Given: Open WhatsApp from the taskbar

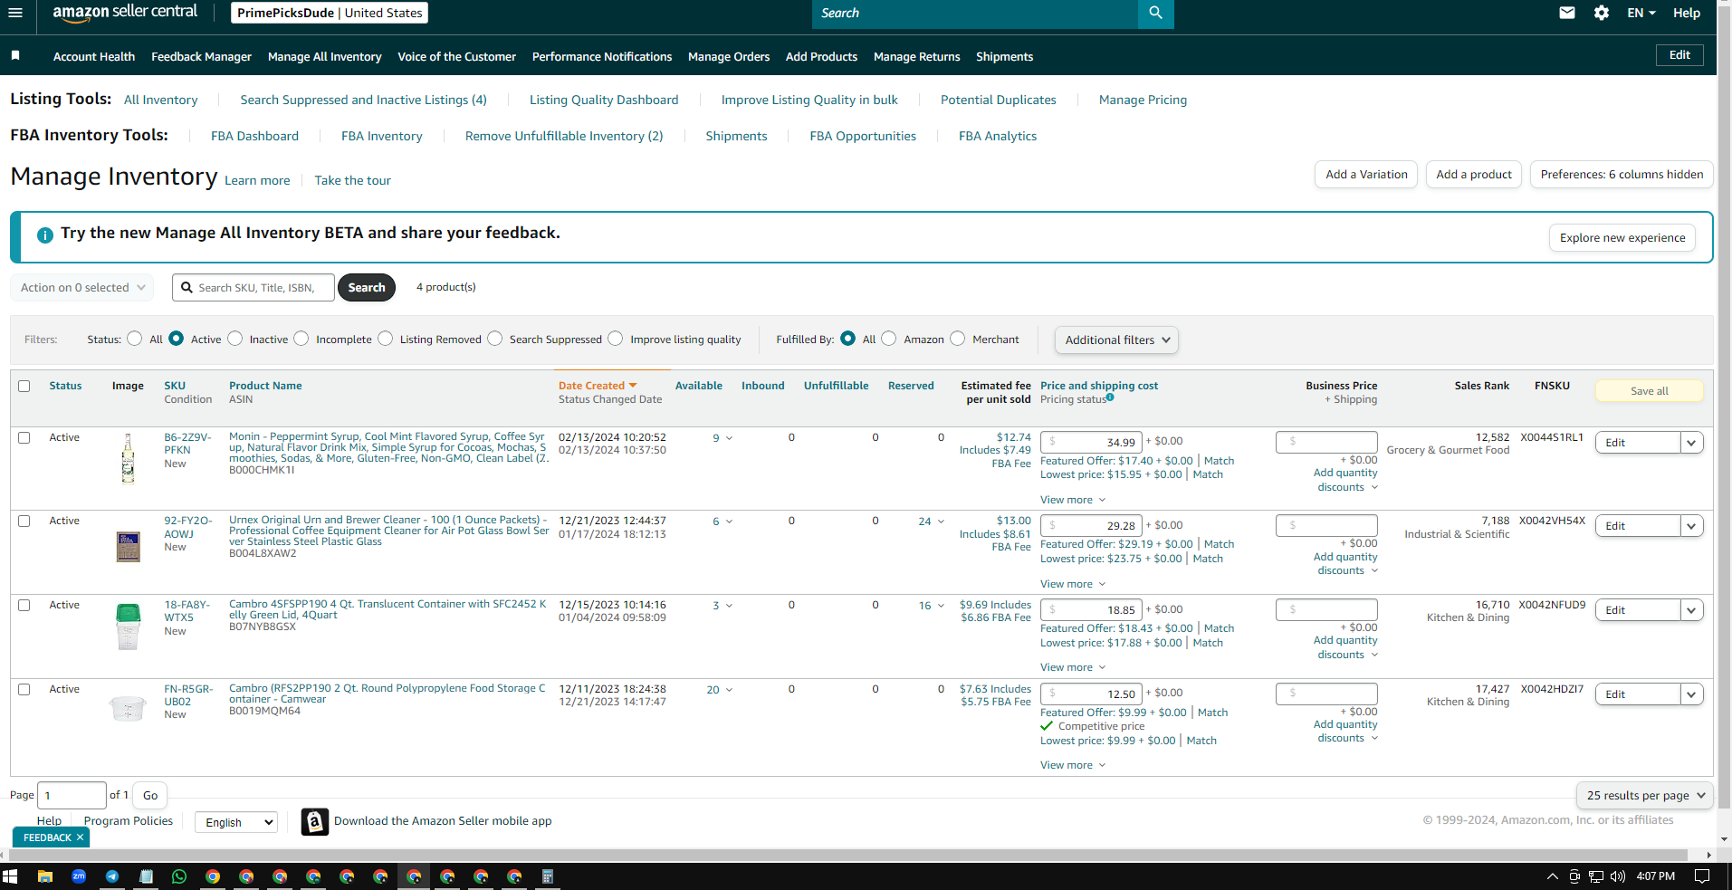Looking at the screenshot, I should [179, 876].
